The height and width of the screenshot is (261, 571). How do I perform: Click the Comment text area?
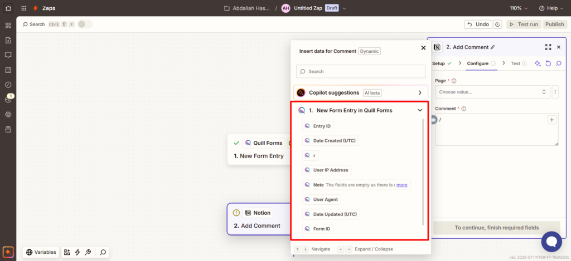point(497,130)
